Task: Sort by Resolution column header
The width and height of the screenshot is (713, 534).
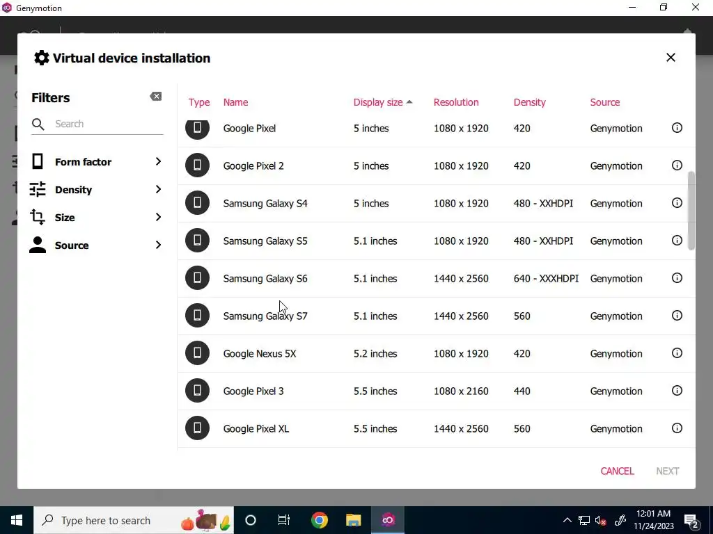Action: (x=456, y=102)
